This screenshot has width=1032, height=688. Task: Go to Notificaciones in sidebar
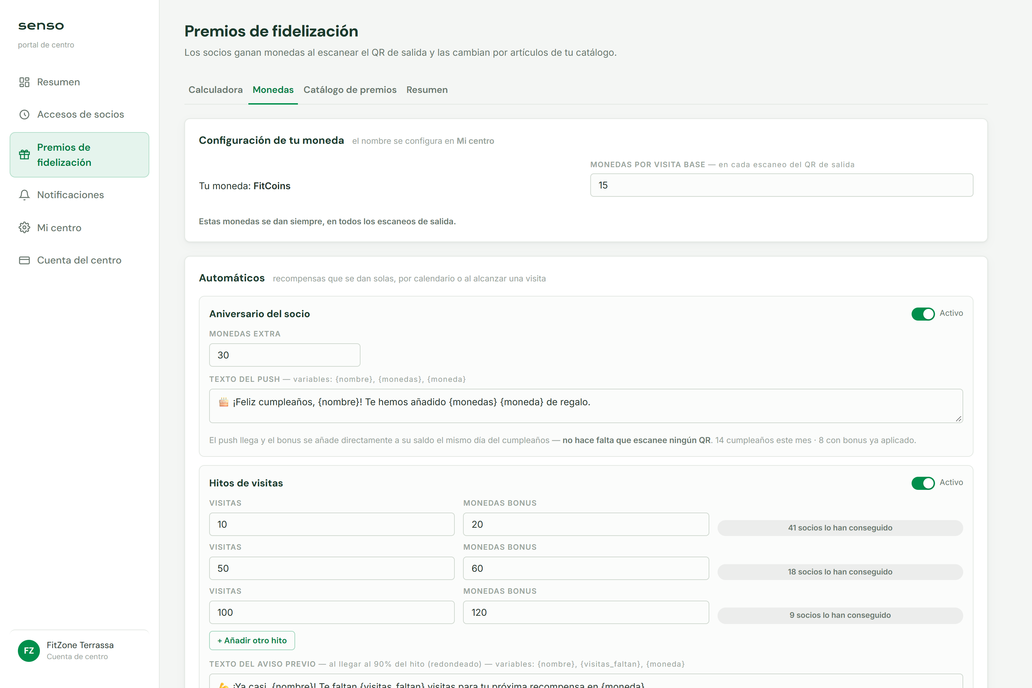[79, 195]
